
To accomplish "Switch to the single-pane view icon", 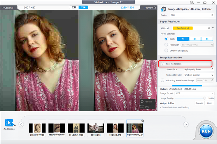I will tap(74, 8).
